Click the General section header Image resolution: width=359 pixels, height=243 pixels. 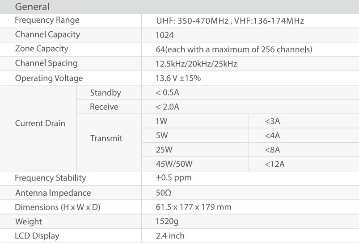pos(32,7)
